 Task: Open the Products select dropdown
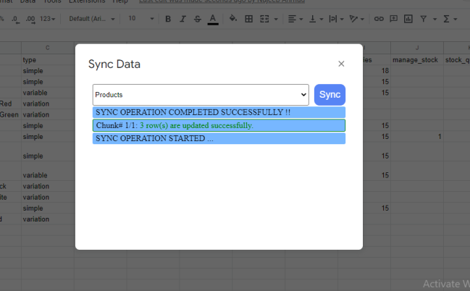pyautogui.click(x=201, y=95)
